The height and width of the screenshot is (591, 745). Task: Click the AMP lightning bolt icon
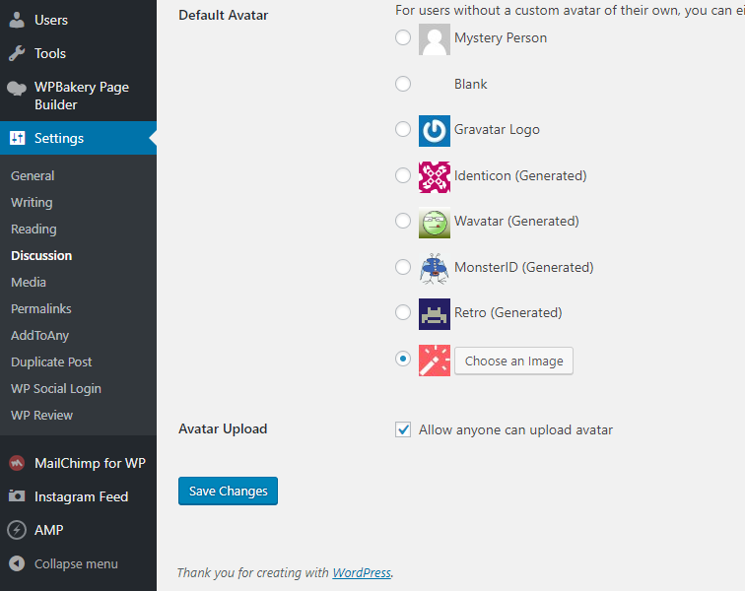[x=17, y=530]
